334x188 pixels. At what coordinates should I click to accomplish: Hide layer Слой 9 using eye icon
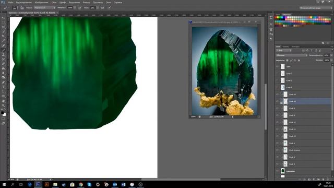(x=277, y=108)
